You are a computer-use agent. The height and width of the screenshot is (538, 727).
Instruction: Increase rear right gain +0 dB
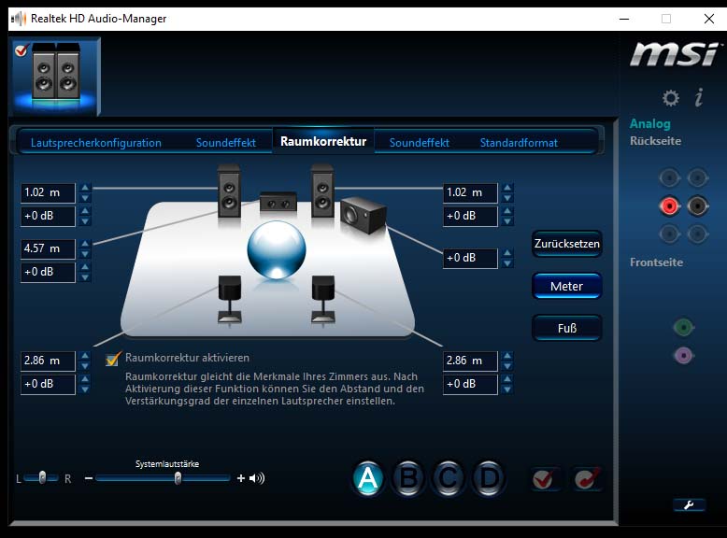507,379
